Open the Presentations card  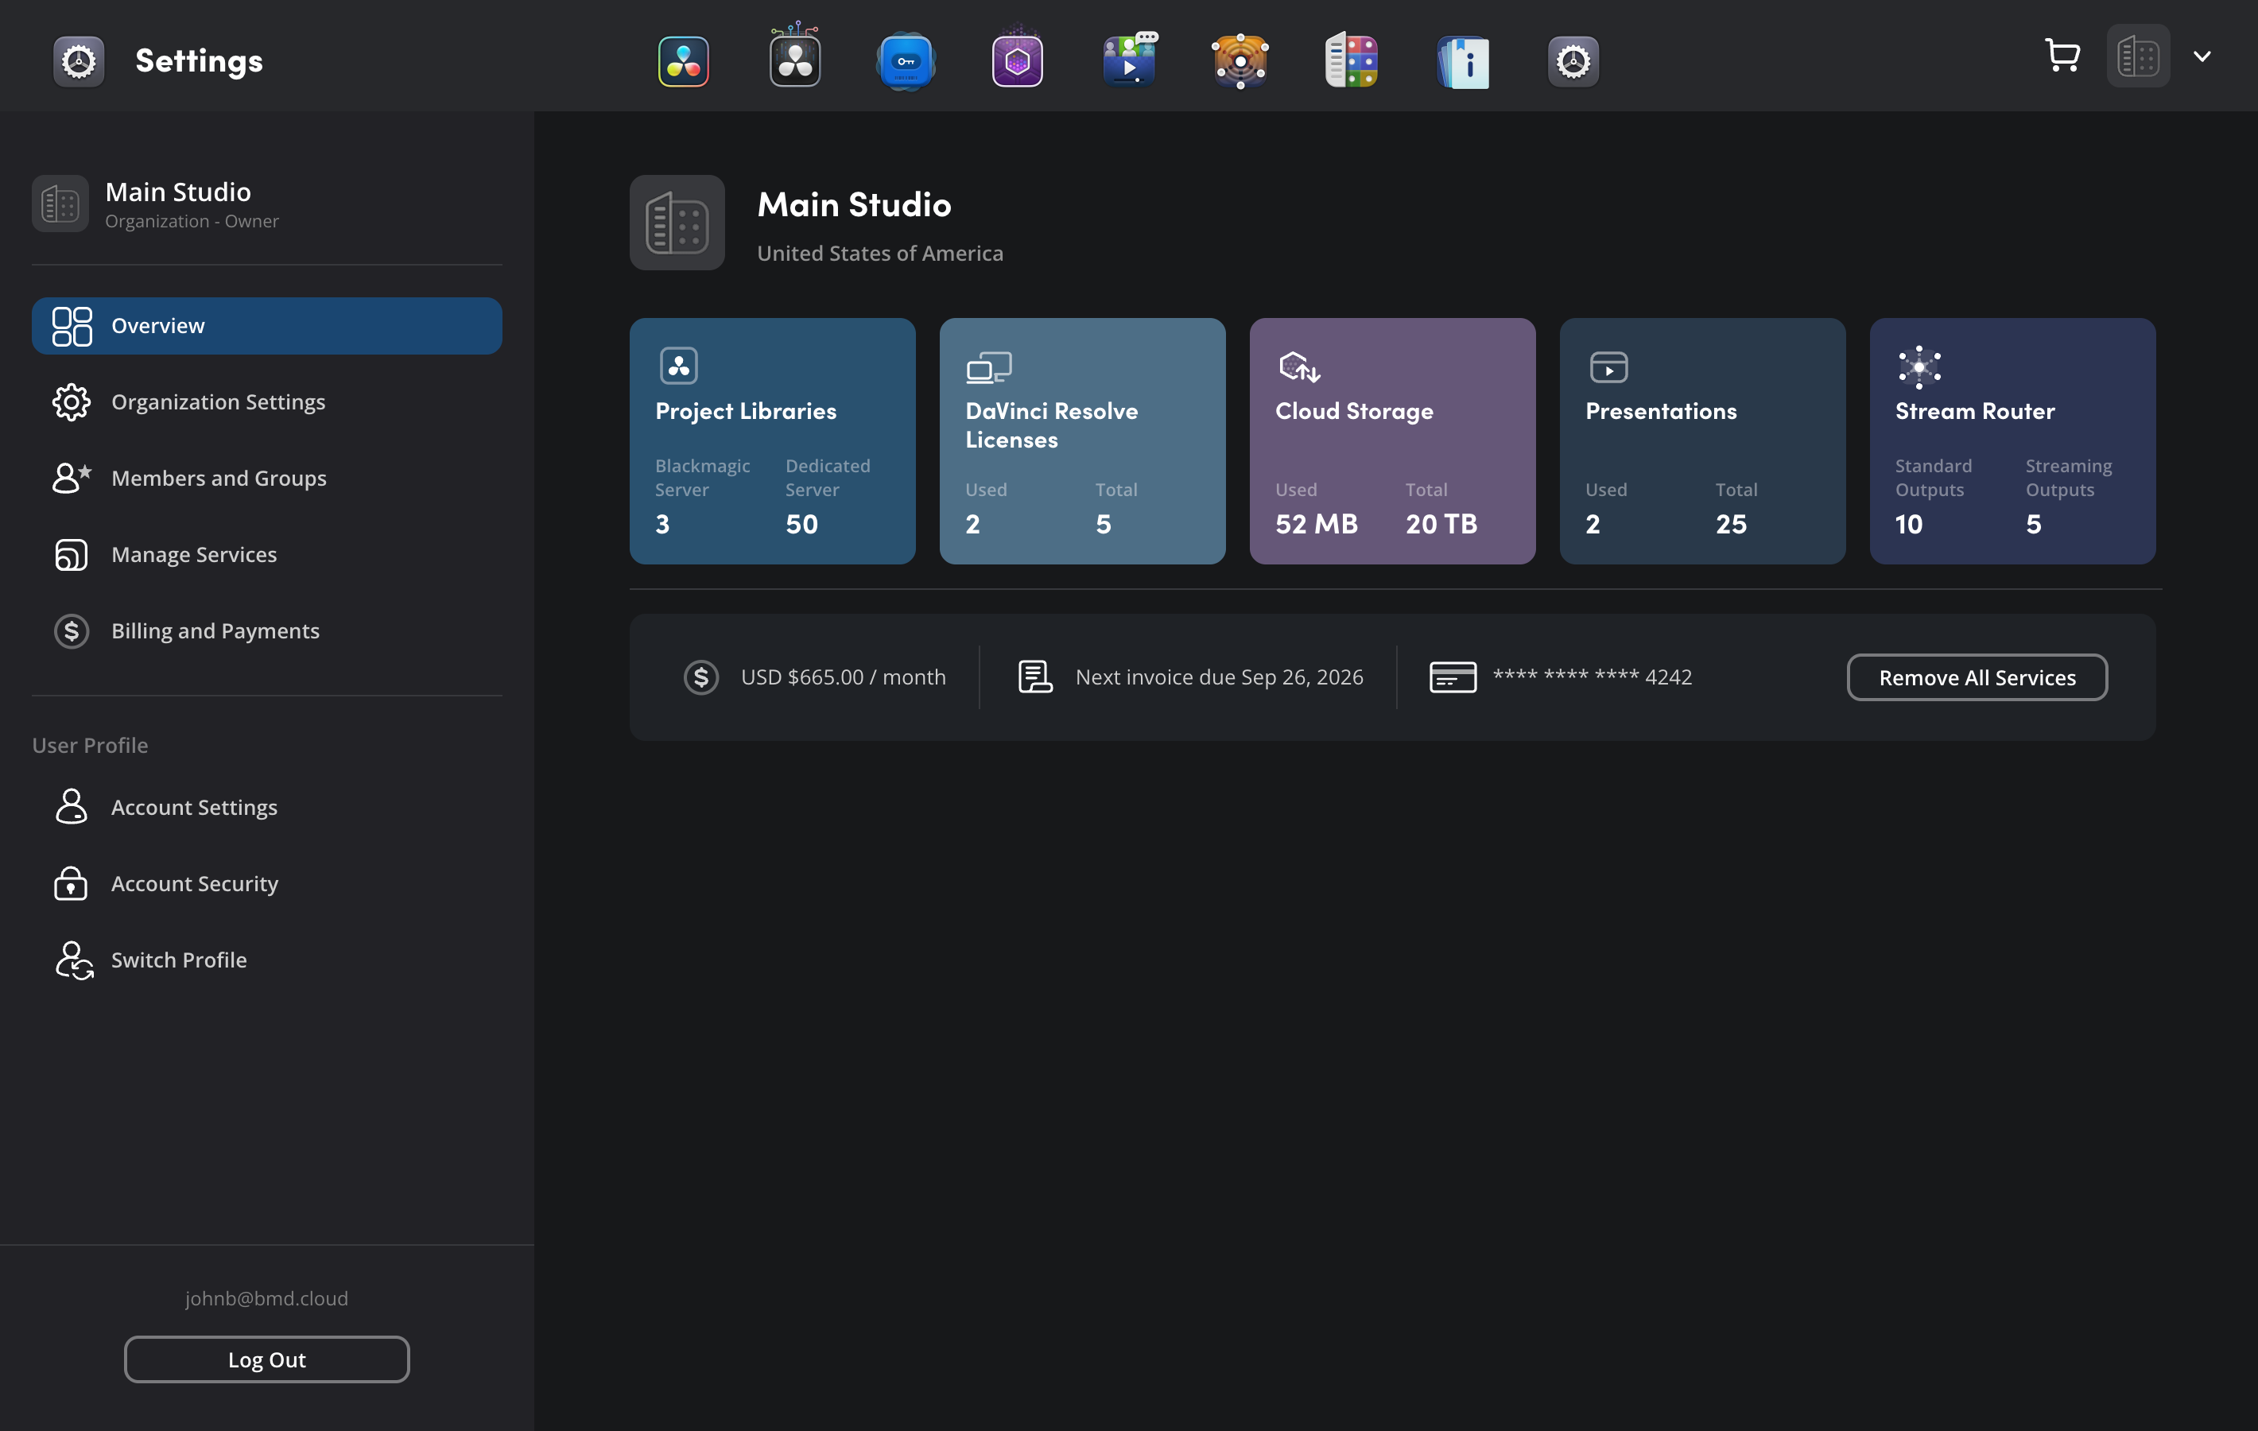(x=1703, y=440)
